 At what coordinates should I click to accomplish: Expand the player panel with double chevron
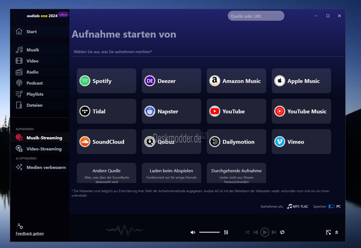[x=337, y=232]
